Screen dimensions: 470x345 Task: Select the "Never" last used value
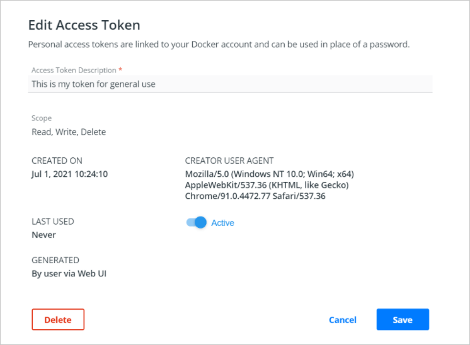[43, 235]
